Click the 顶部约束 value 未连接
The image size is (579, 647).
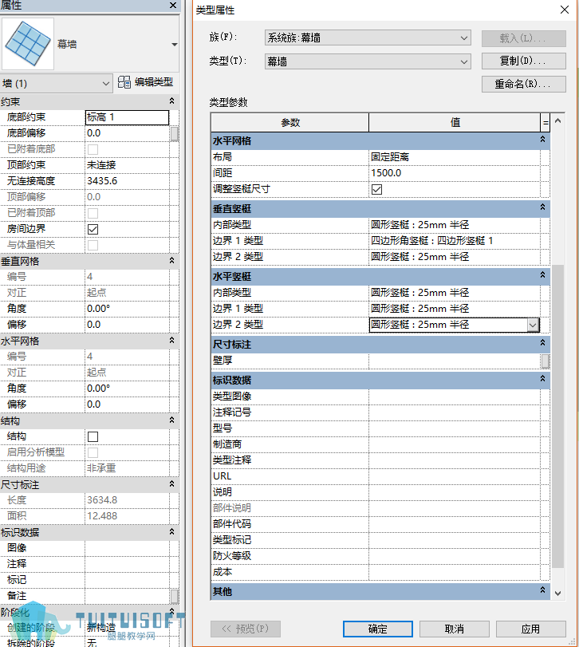click(127, 165)
